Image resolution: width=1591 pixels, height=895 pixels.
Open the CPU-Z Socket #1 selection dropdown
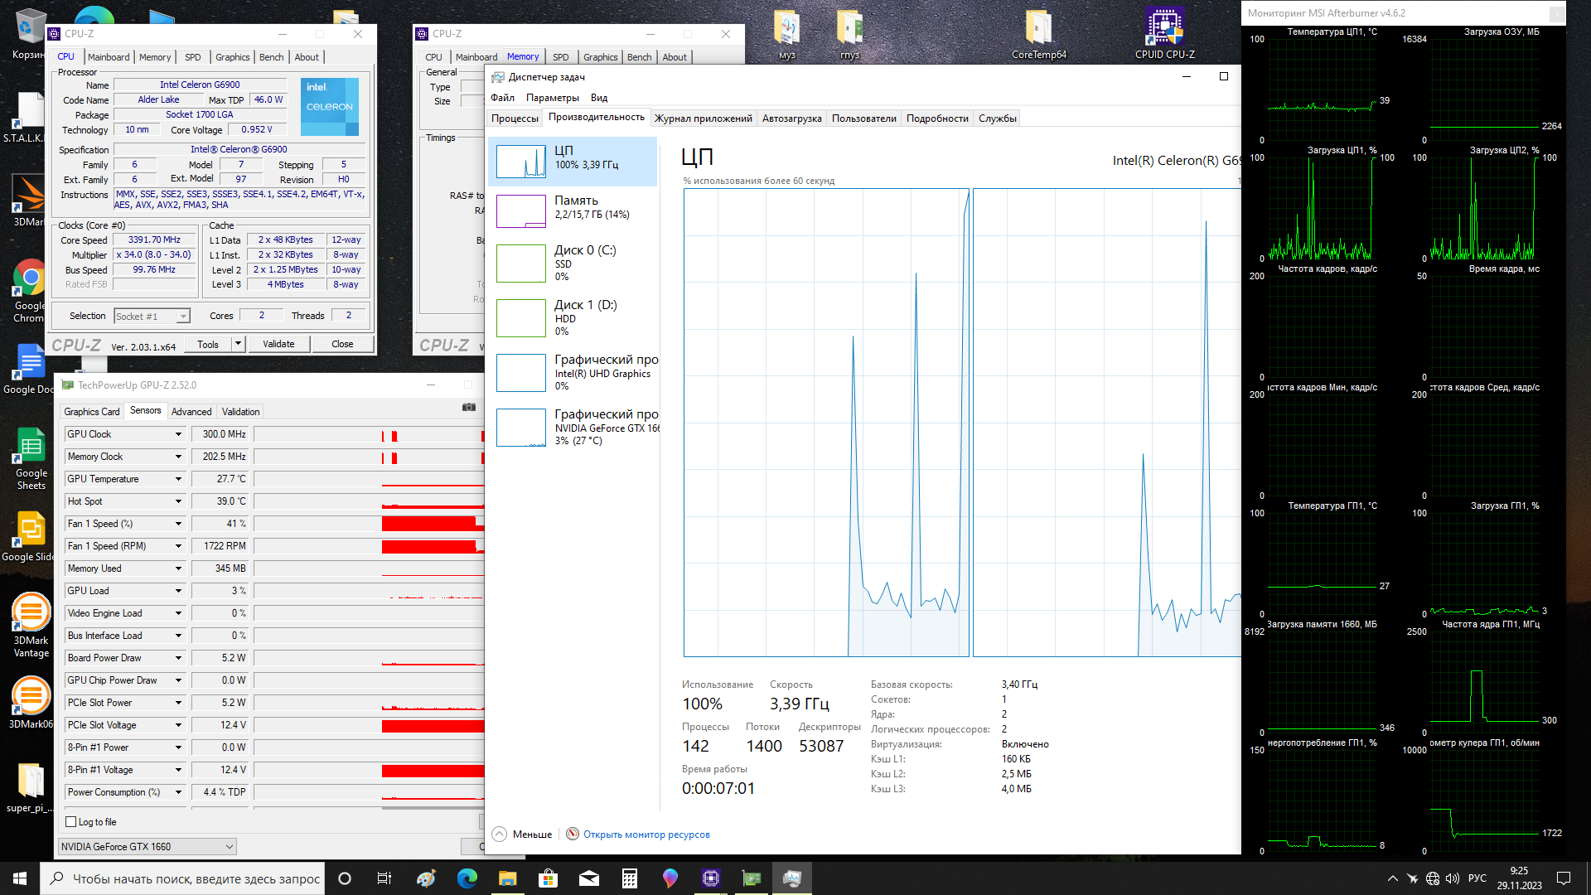152,316
